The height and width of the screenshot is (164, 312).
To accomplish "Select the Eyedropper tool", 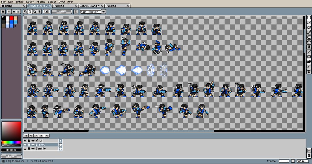I will tap(309, 32).
